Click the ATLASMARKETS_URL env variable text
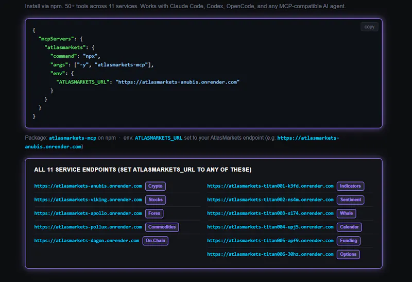 pyautogui.click(x=159, y=138)
